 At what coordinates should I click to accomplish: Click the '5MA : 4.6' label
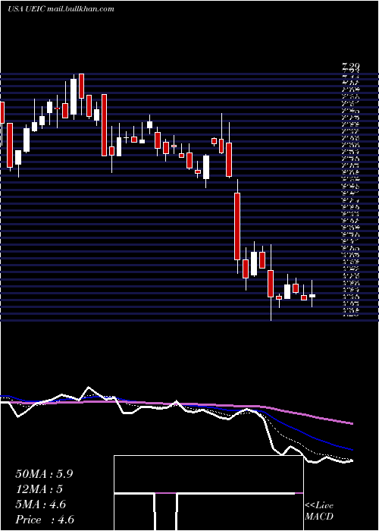pos(41,504)
